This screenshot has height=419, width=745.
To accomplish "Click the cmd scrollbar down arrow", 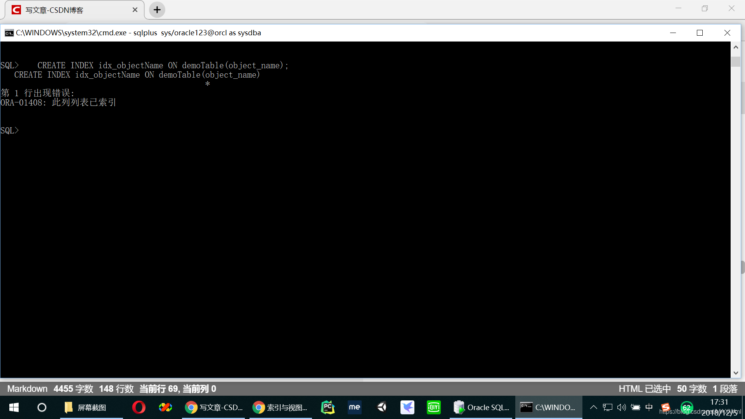I will click(736, 373).
